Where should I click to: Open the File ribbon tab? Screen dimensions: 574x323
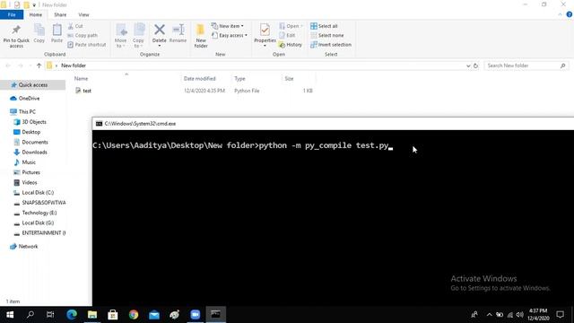coord(12,14)
